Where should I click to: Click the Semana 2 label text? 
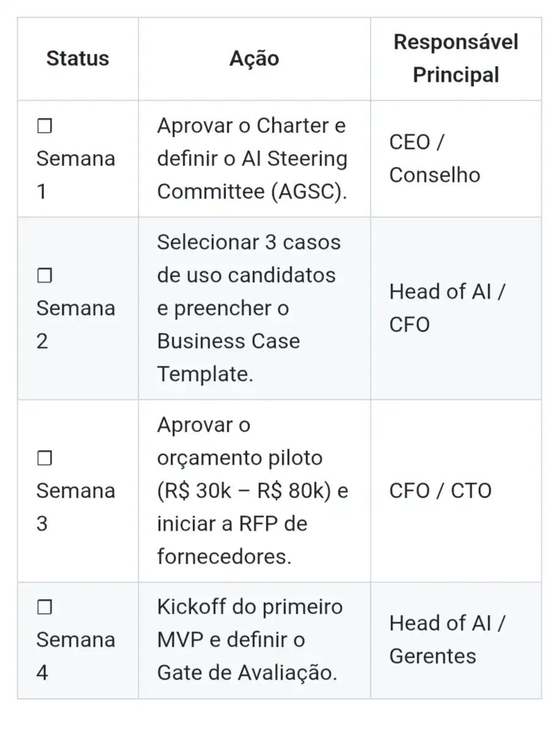75,308
